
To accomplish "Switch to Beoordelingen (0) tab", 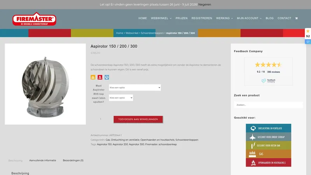I will tap(73, 160).
